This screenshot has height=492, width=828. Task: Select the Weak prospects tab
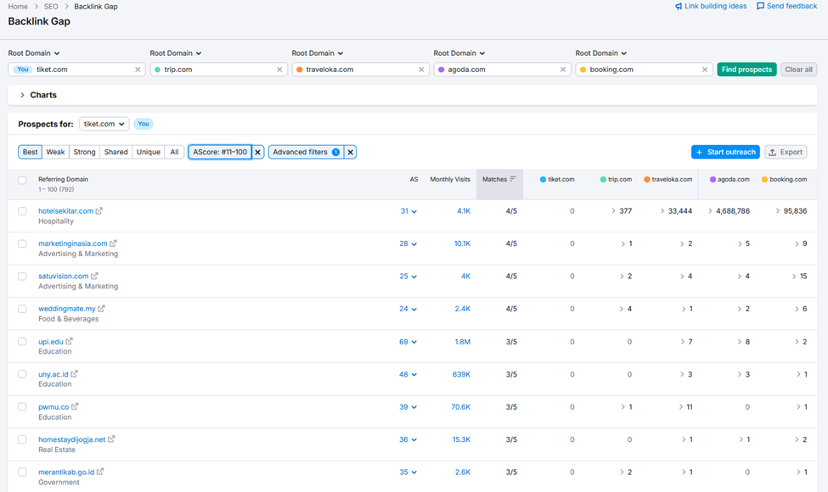tap(55, 152)
